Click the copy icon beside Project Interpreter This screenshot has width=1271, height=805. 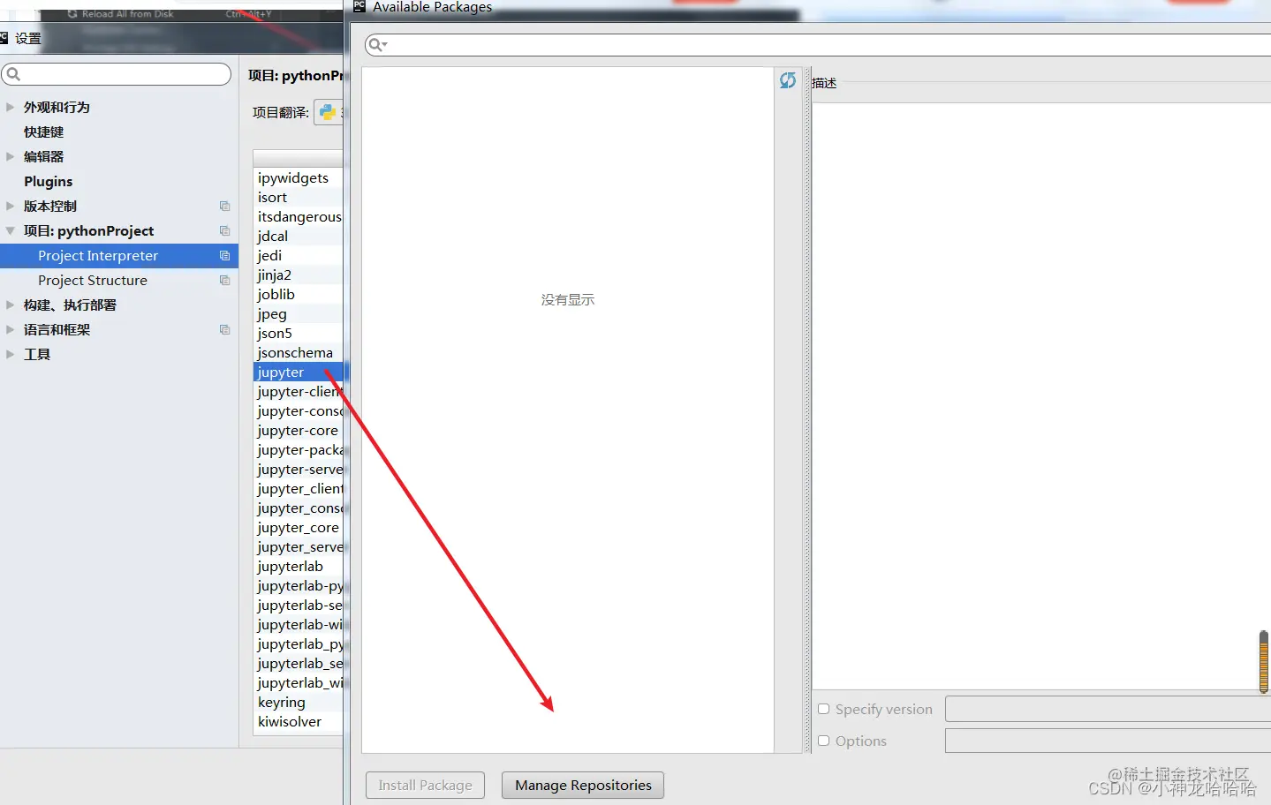224,255
